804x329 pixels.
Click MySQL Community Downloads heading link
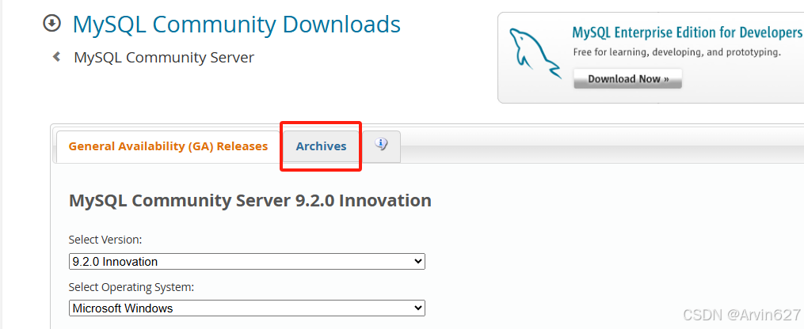[x=236, y=25]
